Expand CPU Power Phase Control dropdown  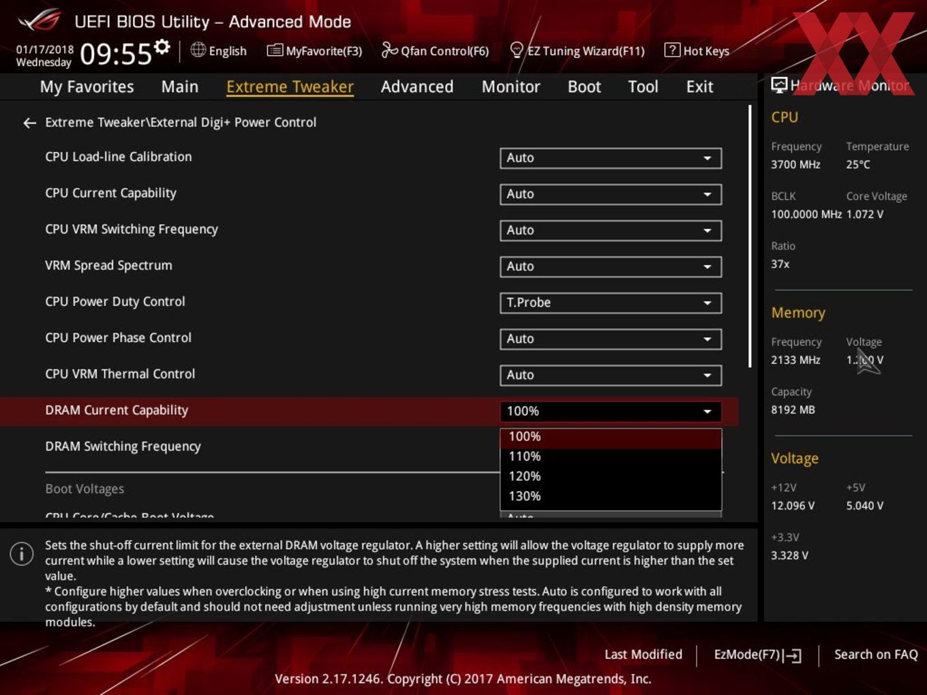(611, 339)
